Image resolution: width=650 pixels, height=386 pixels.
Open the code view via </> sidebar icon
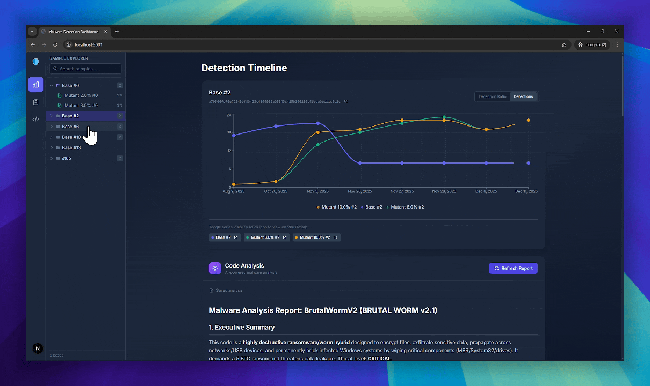click(35, 119)
